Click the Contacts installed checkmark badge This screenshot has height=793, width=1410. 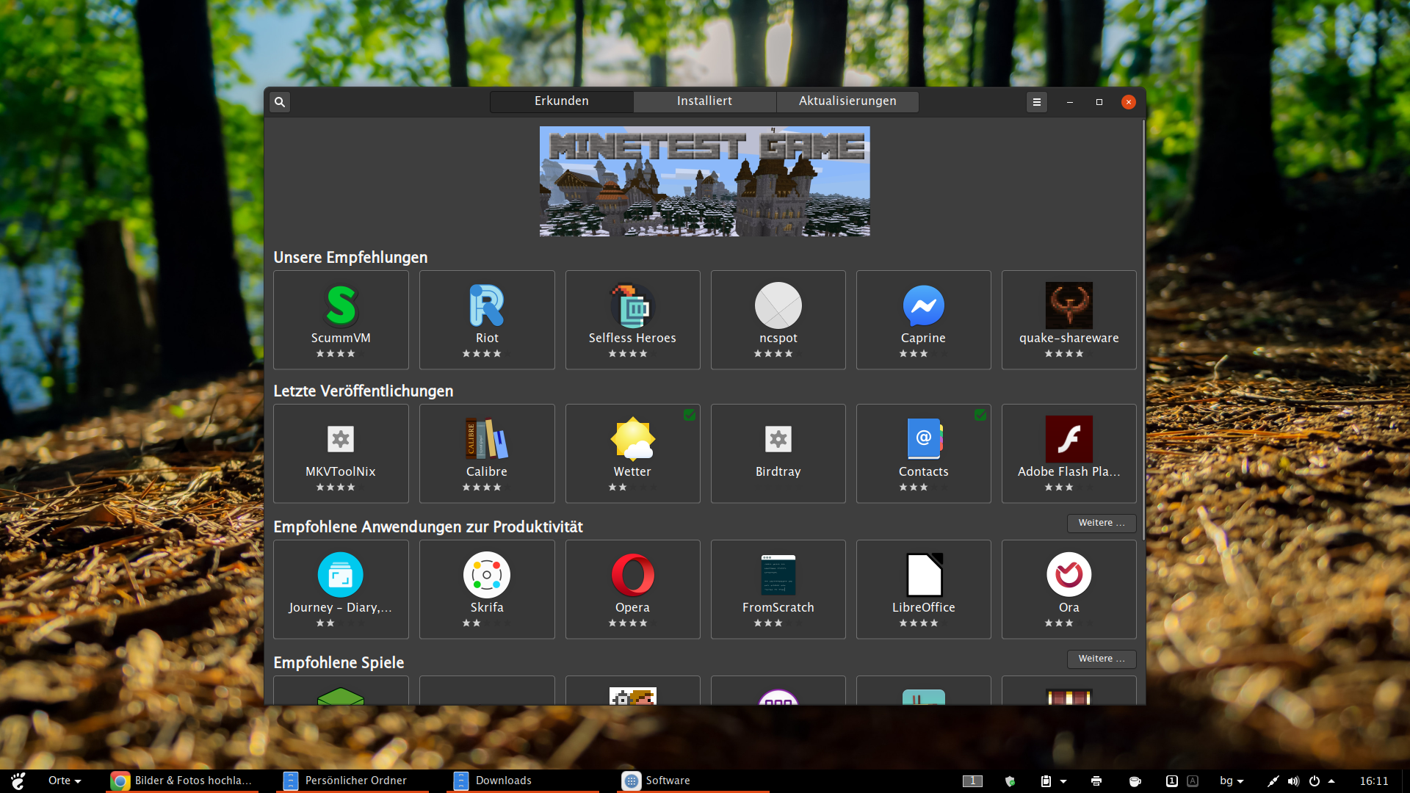point(980,415)
